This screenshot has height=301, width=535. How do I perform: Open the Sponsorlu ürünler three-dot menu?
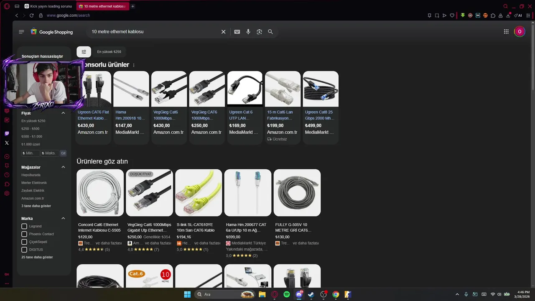pos(134,65)
